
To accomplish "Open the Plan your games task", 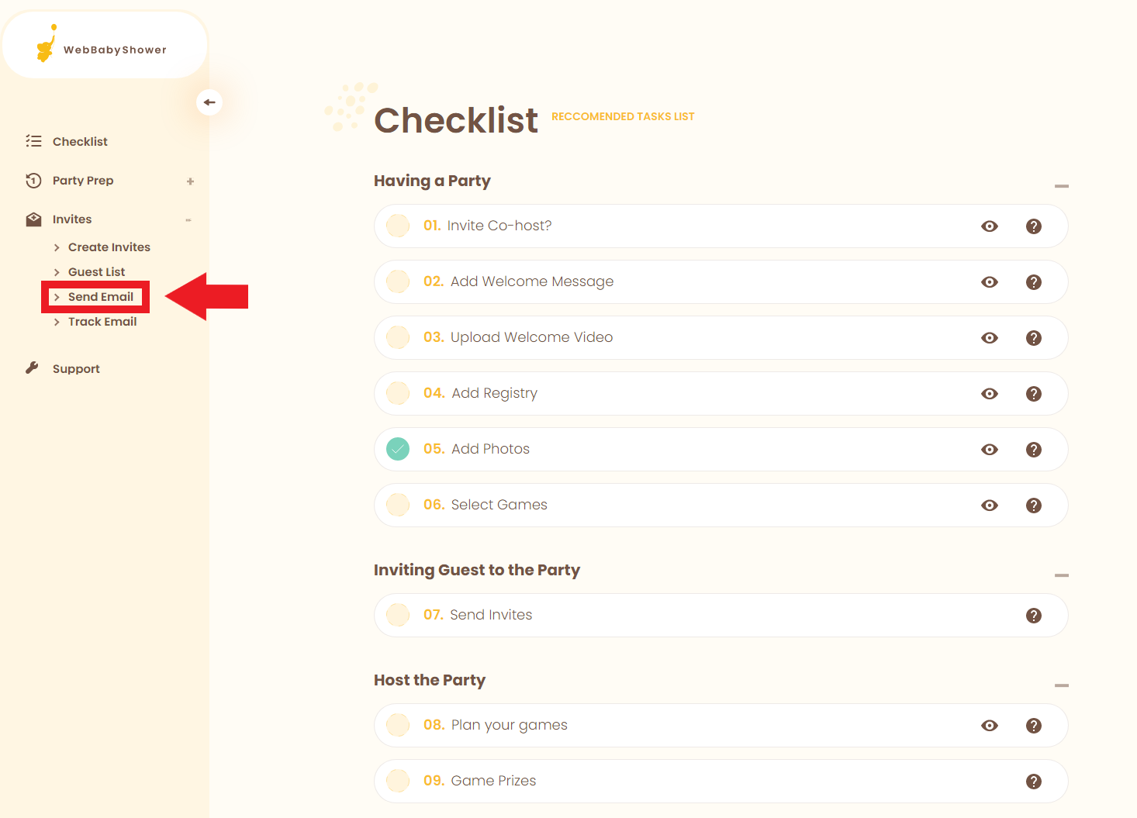I will click(509, 725).
